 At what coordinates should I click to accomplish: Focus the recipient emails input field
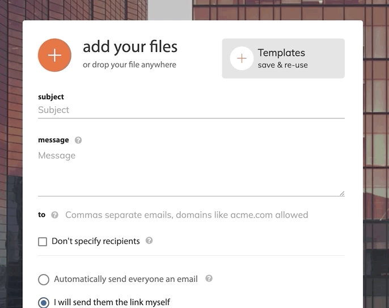205,215
